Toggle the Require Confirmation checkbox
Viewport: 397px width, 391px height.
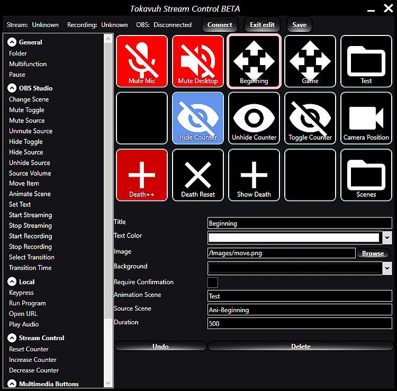(213, 283)
